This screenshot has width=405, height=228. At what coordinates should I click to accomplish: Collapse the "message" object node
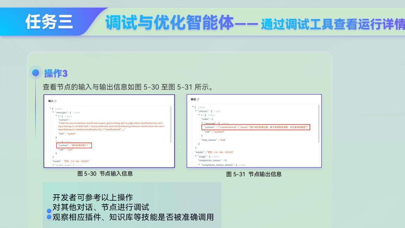click(x=202, y=123)
